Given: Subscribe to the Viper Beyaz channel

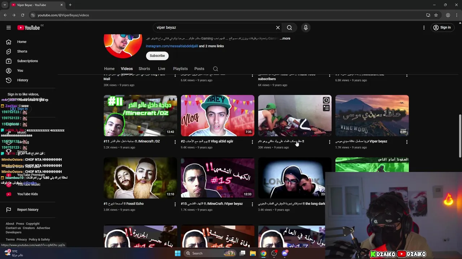Looking at the screenshot, I should [x=157, y=56].
